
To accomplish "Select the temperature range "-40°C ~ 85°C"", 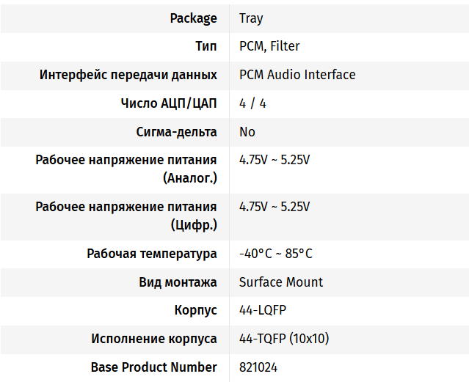I will (x=276, y=254).
